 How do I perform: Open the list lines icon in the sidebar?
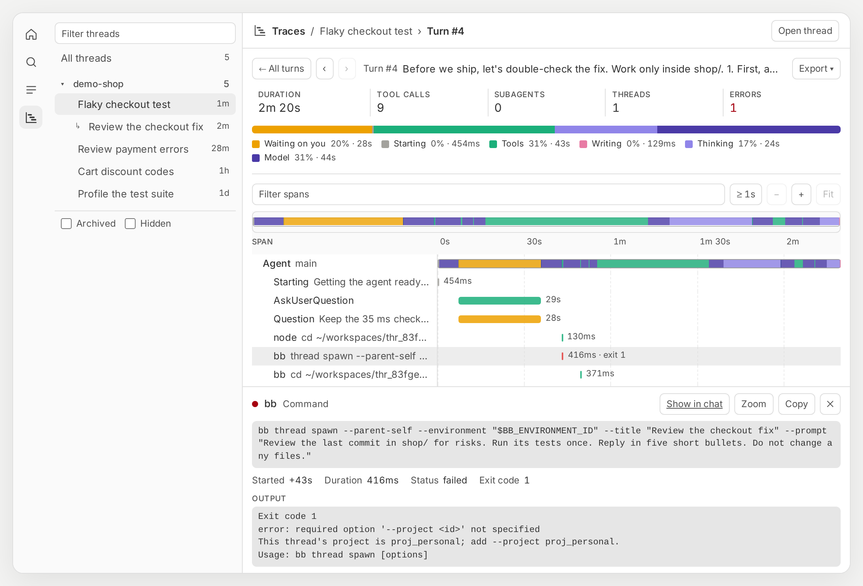tap(31, 90)
